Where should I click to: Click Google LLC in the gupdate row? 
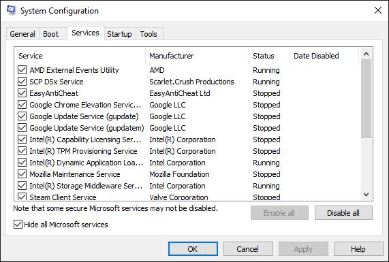pos(168,116)
